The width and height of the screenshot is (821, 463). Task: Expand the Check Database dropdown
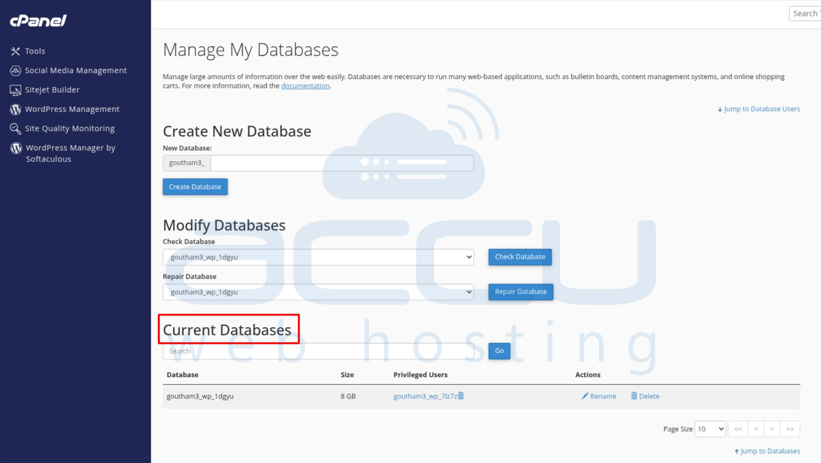318,257
